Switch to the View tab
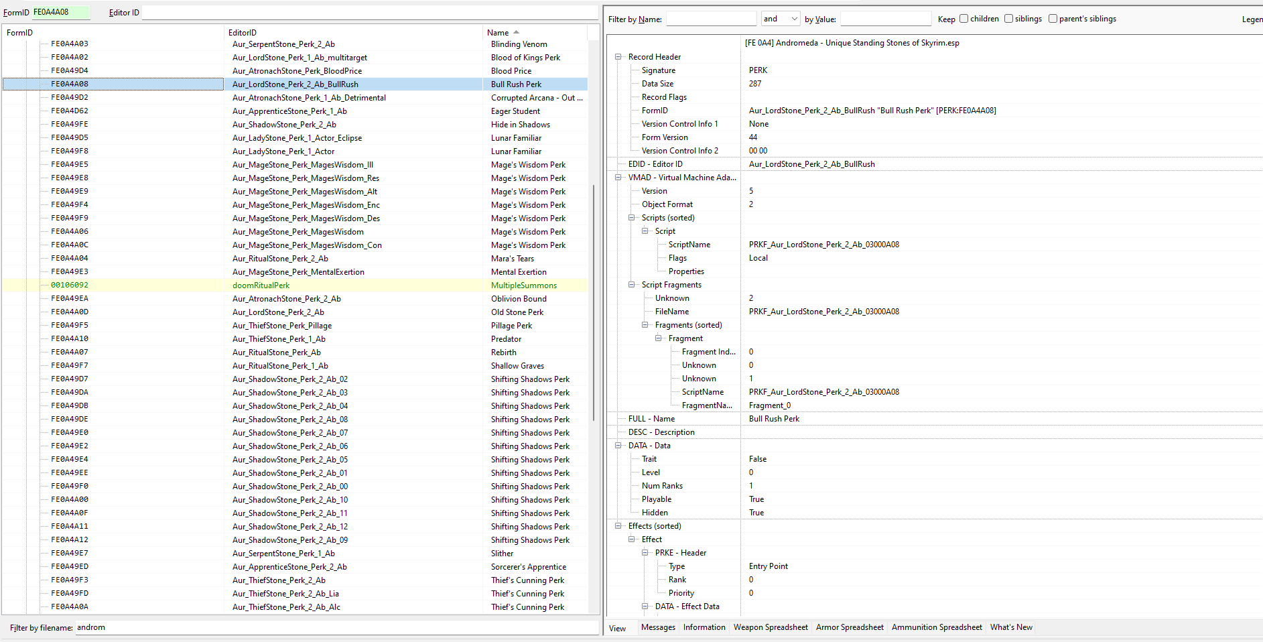This screenshot has width=1263, height=642. tap(617, 629)
